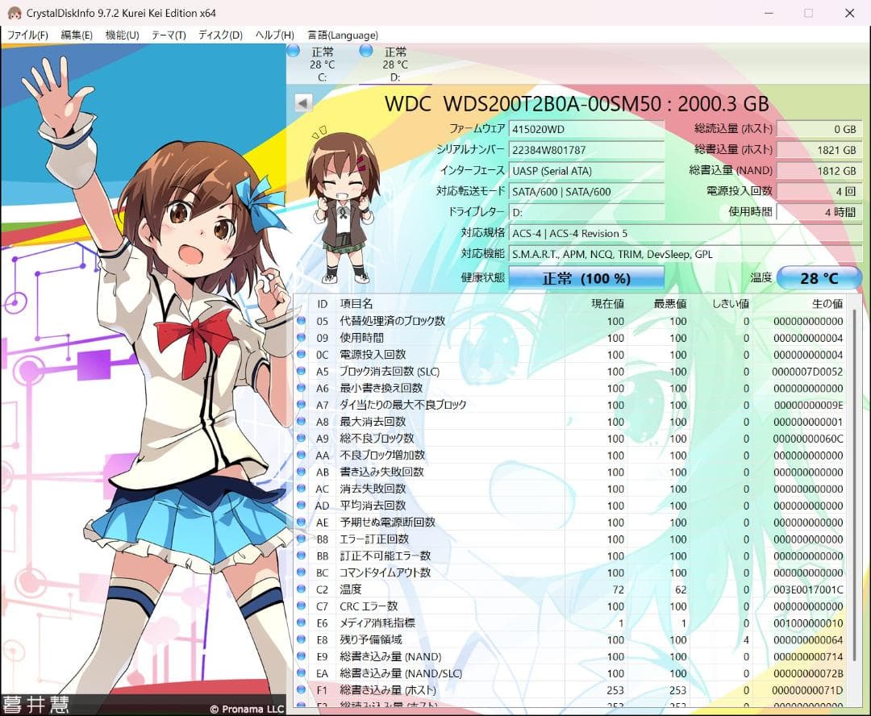Select row 総不良ブロック数
871x716 pixels.
(x=572, y=439)
